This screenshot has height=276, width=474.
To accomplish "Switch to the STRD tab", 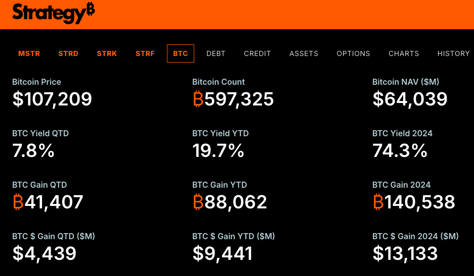I will click(x=68, y=53).
